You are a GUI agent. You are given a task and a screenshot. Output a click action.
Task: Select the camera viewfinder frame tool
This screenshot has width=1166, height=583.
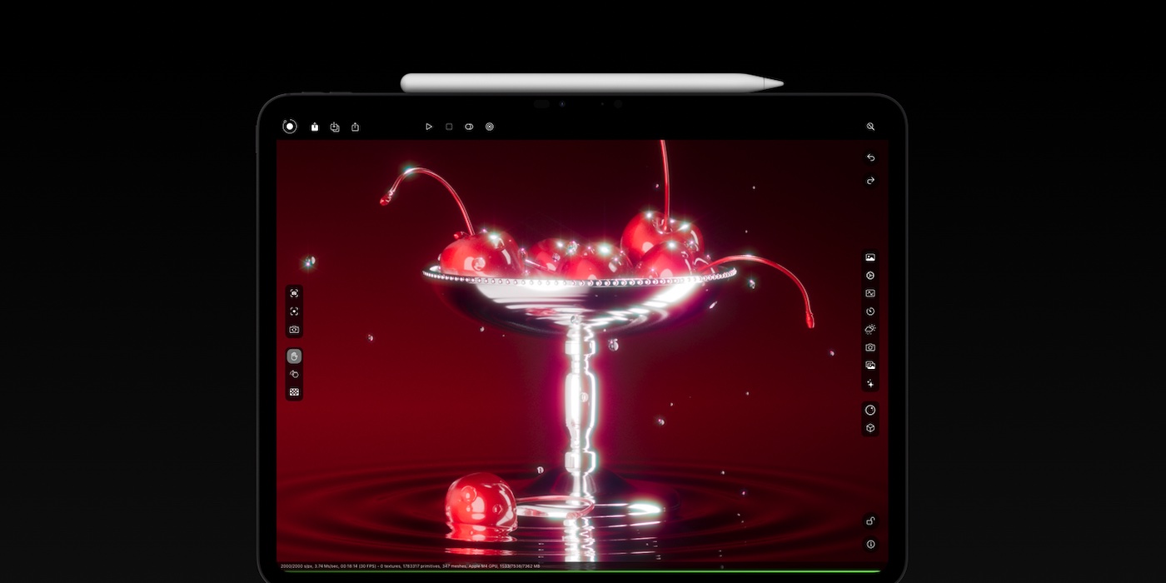point(294,293)
